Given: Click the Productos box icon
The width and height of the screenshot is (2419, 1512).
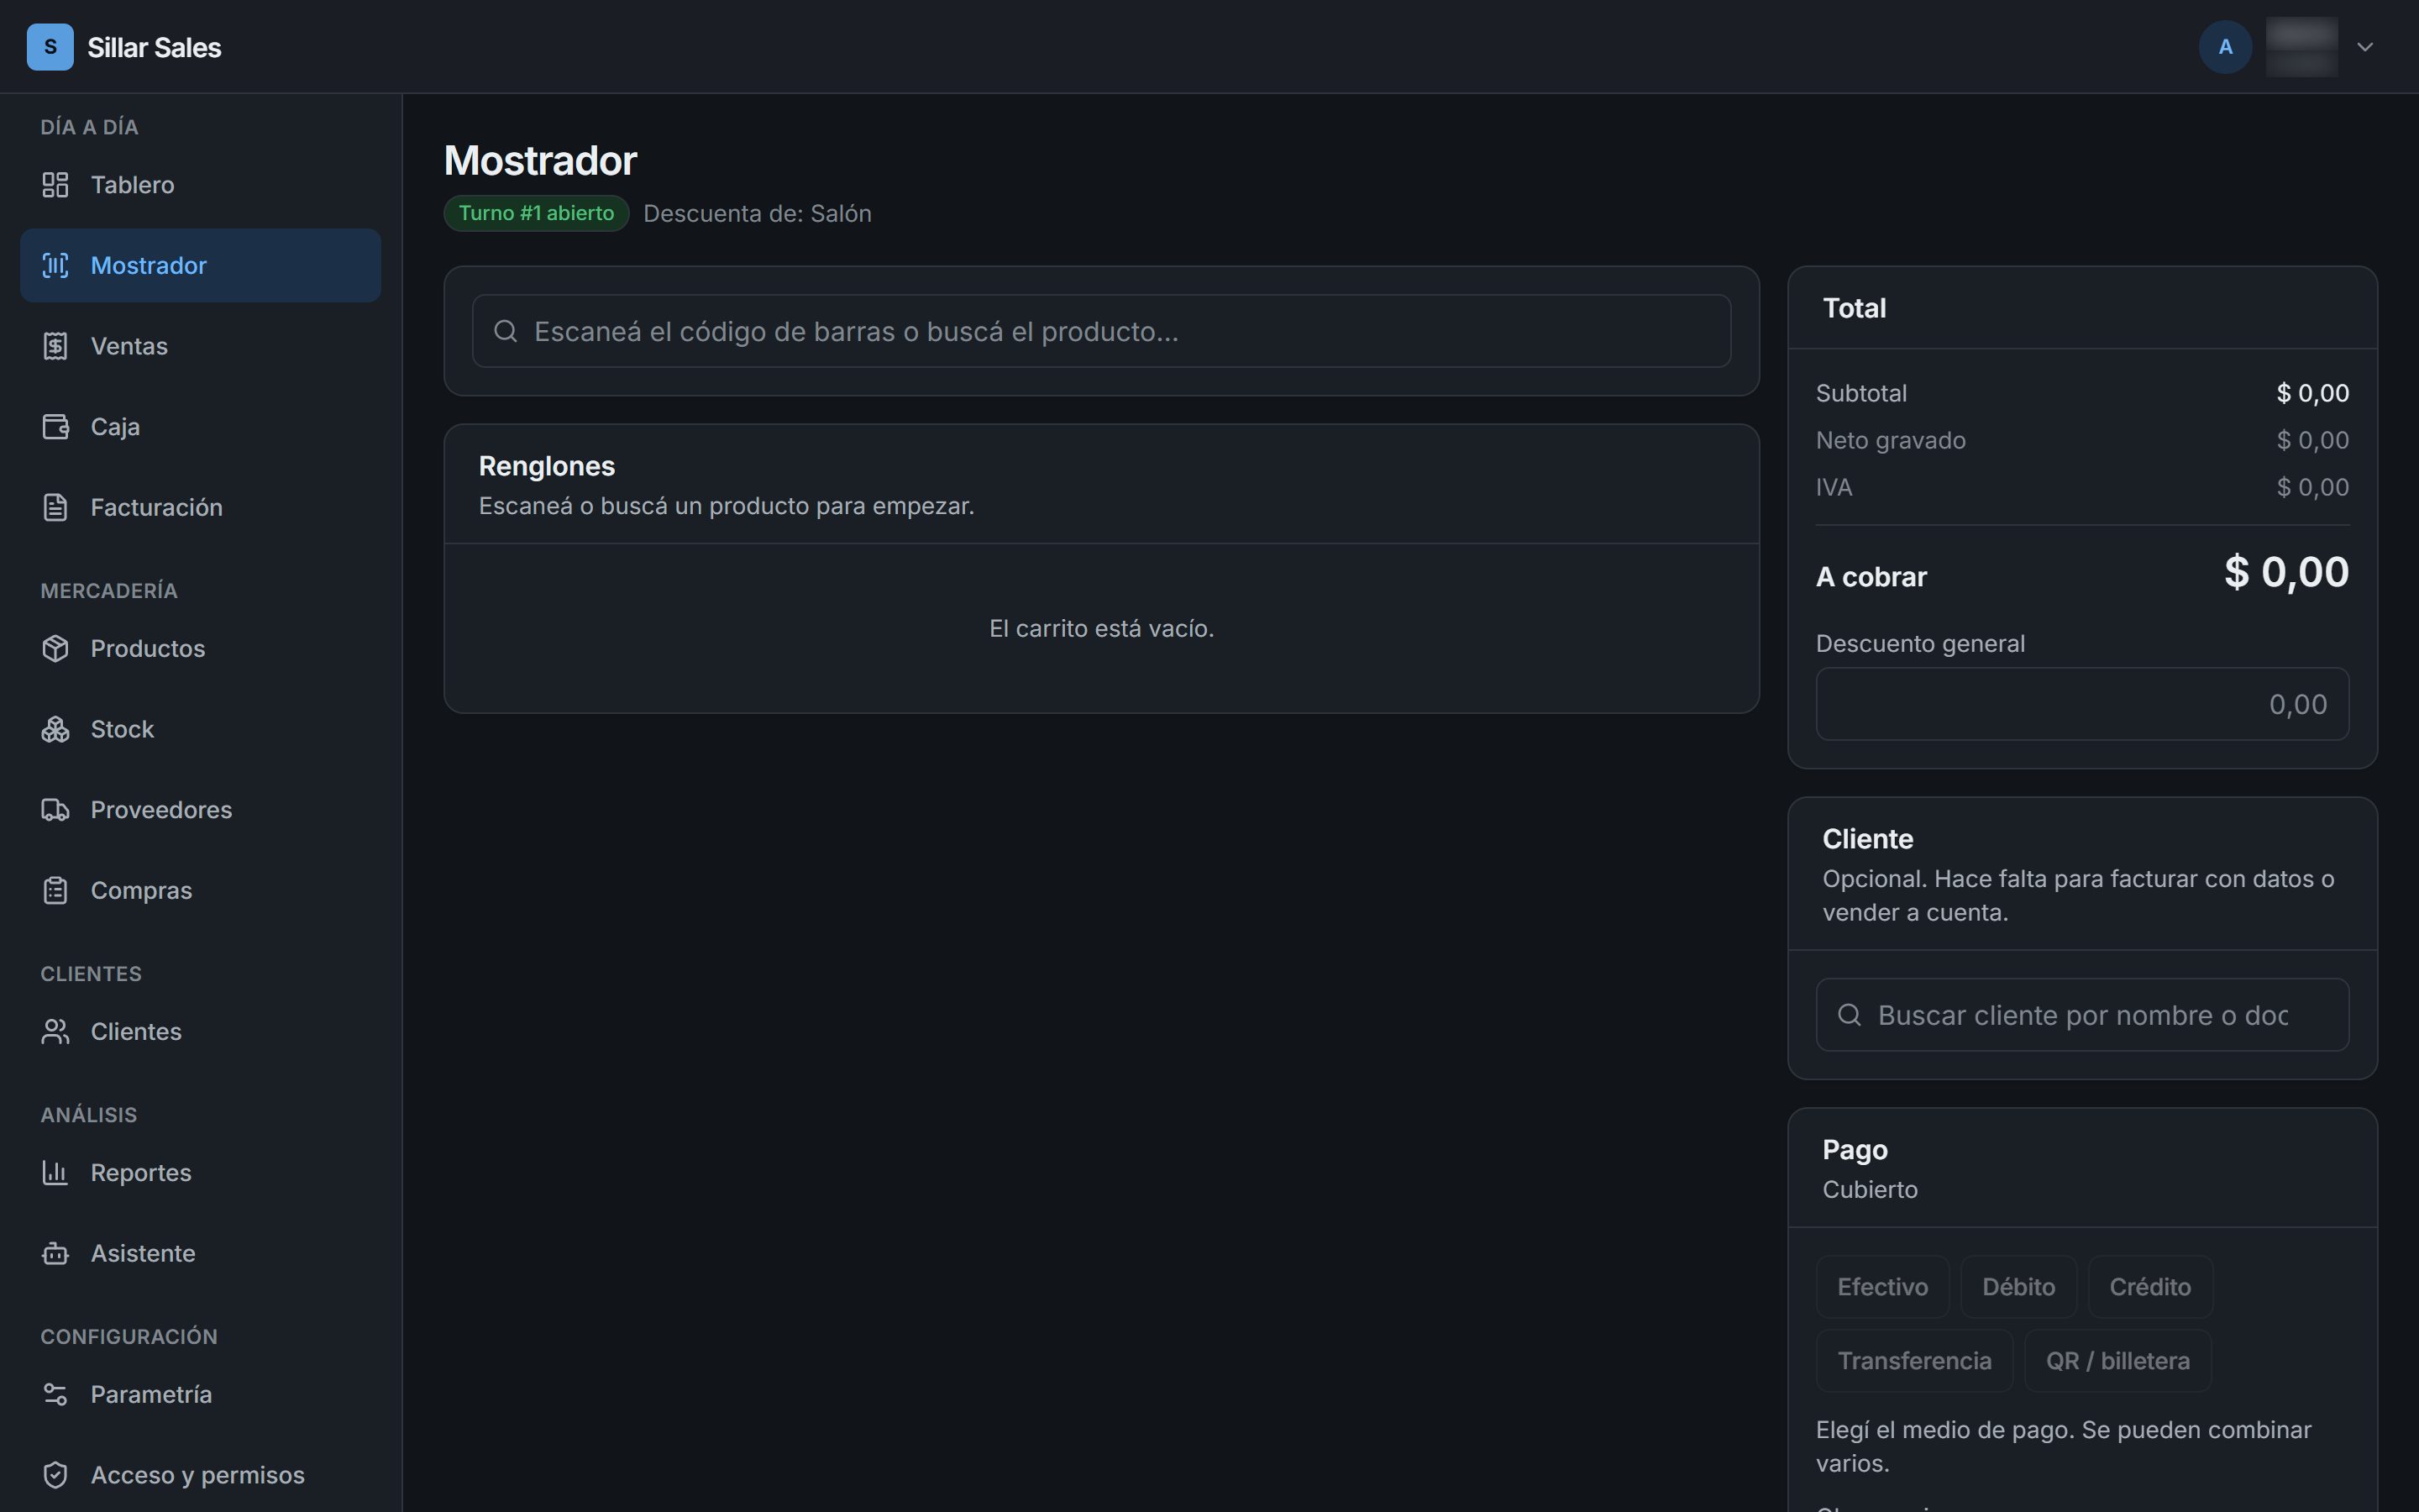Looking at the screenshot, I should click(55, 648).
